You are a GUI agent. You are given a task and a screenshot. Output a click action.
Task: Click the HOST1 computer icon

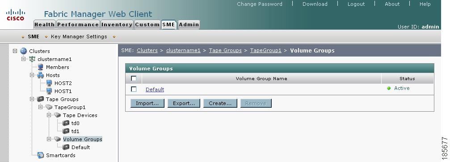(49, 91)
